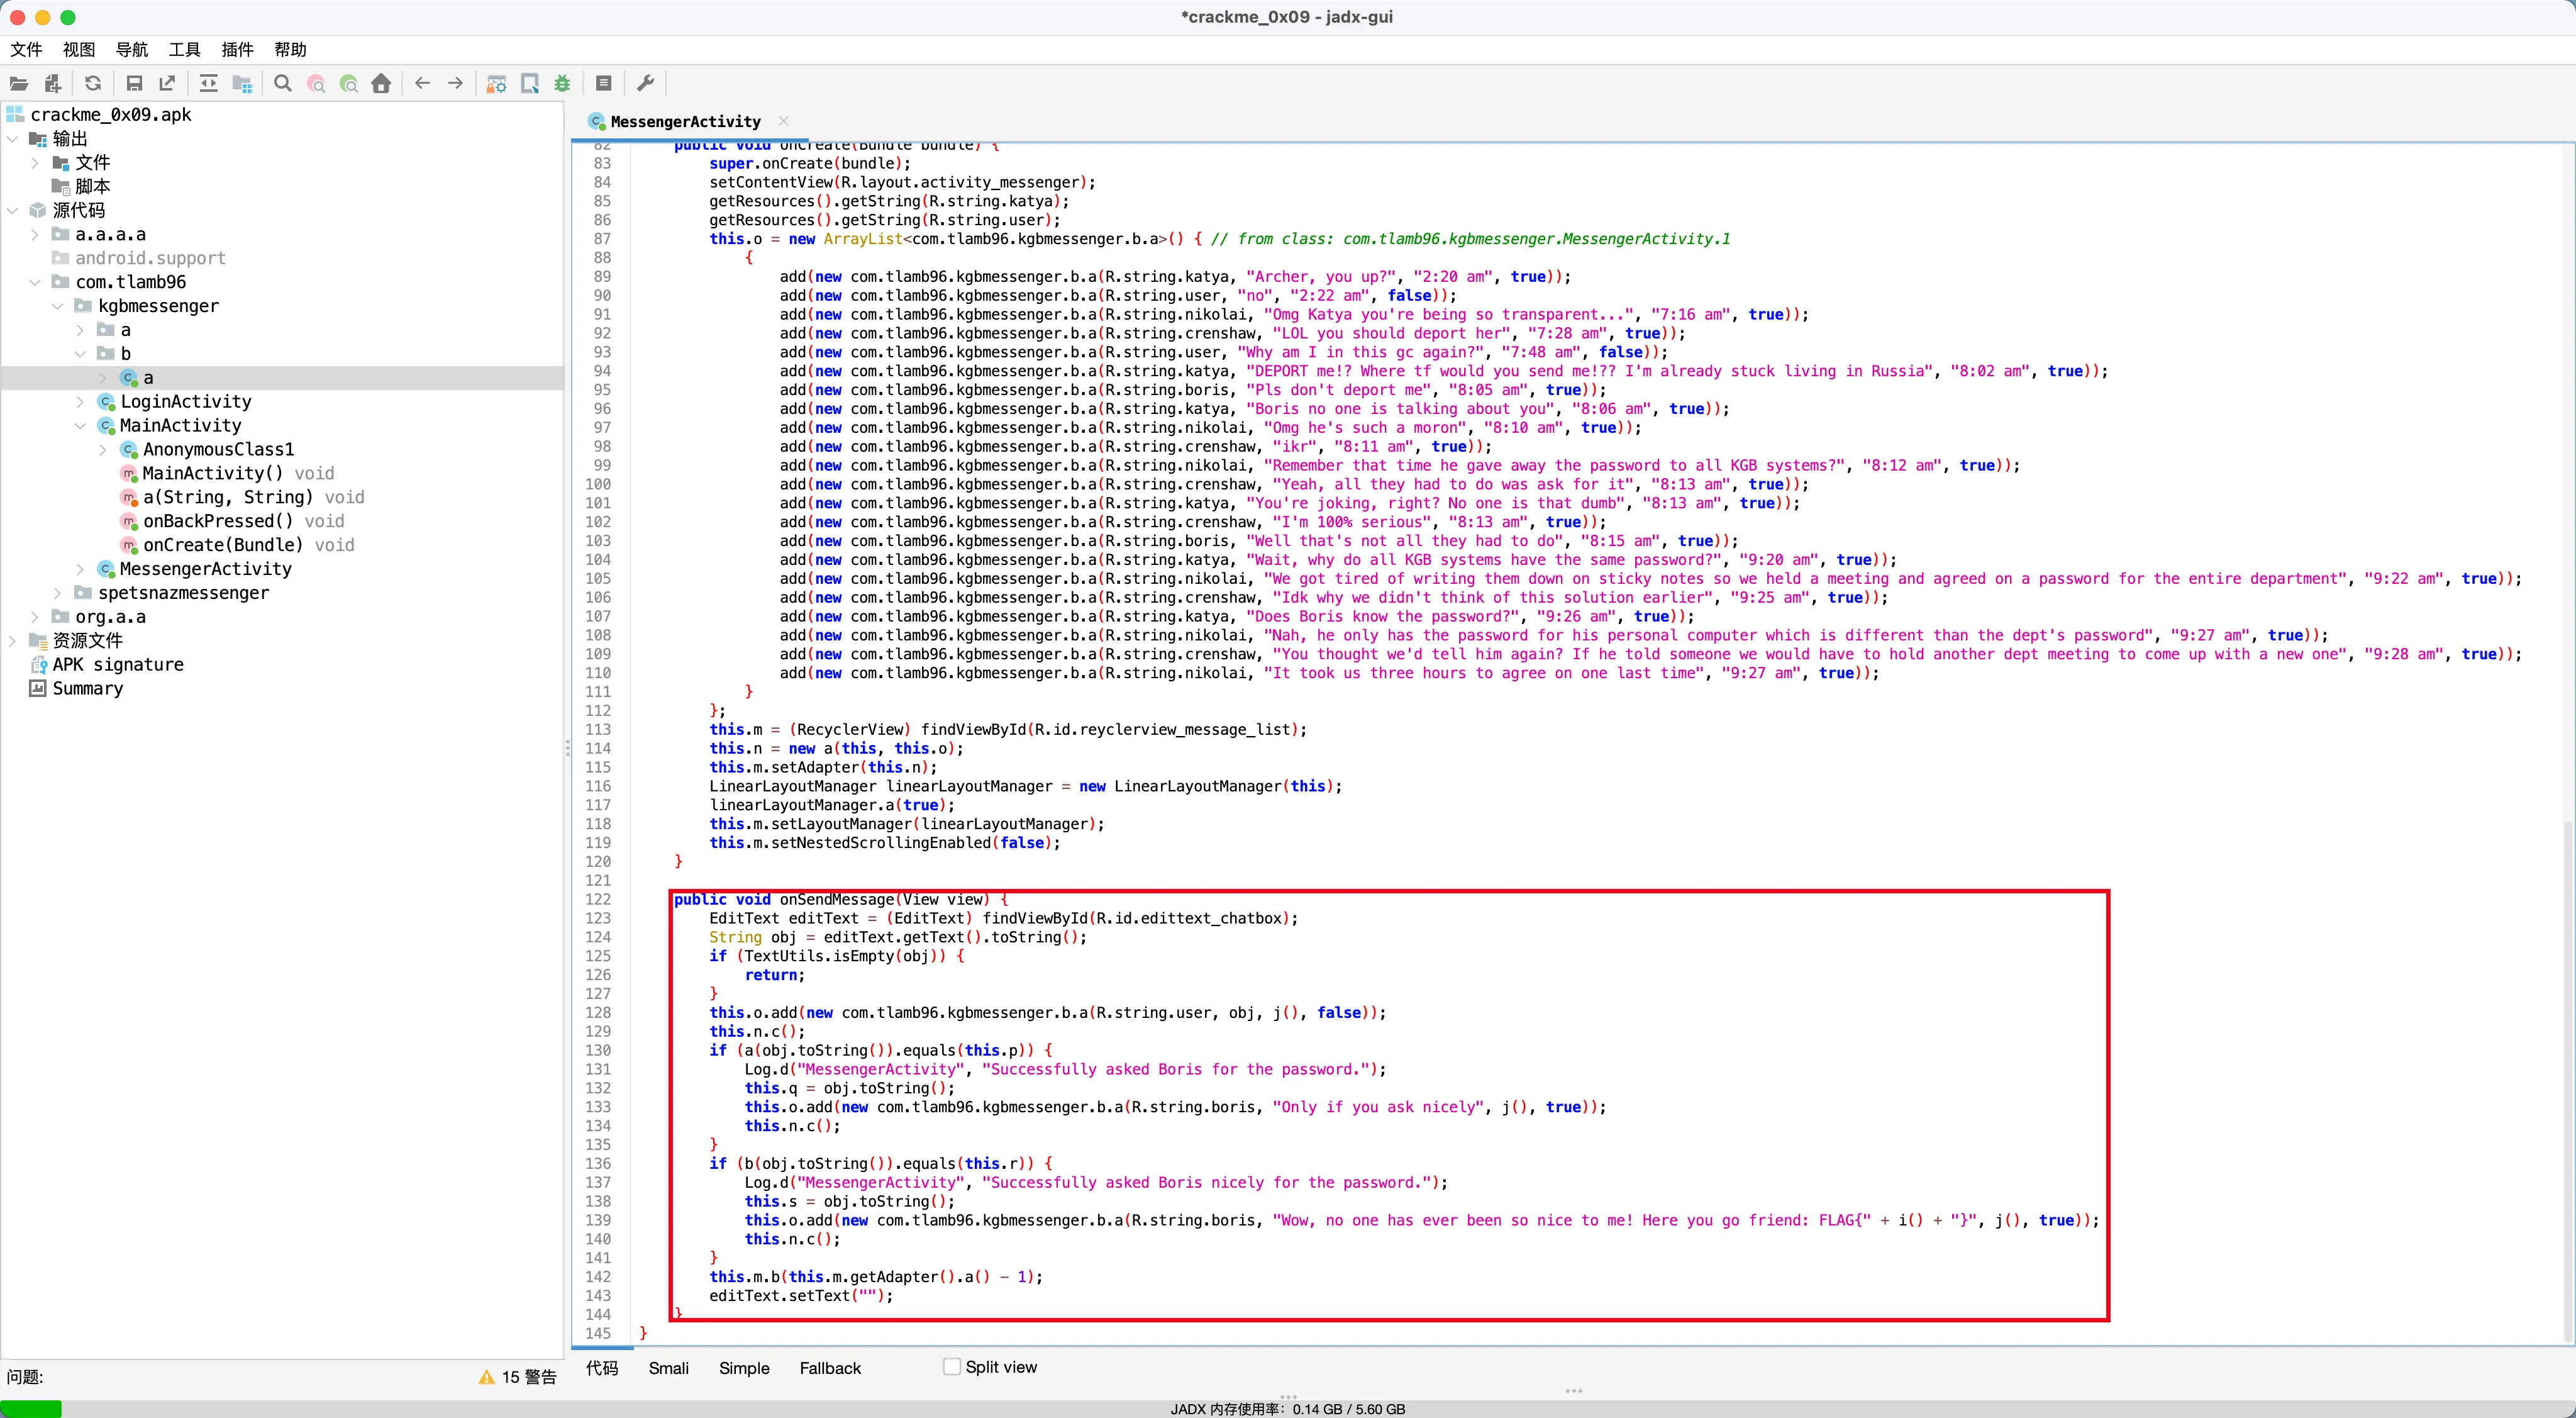Close the MessengerActivity tab
This screenshot has height=1418, width=2576.
(783, 121)
